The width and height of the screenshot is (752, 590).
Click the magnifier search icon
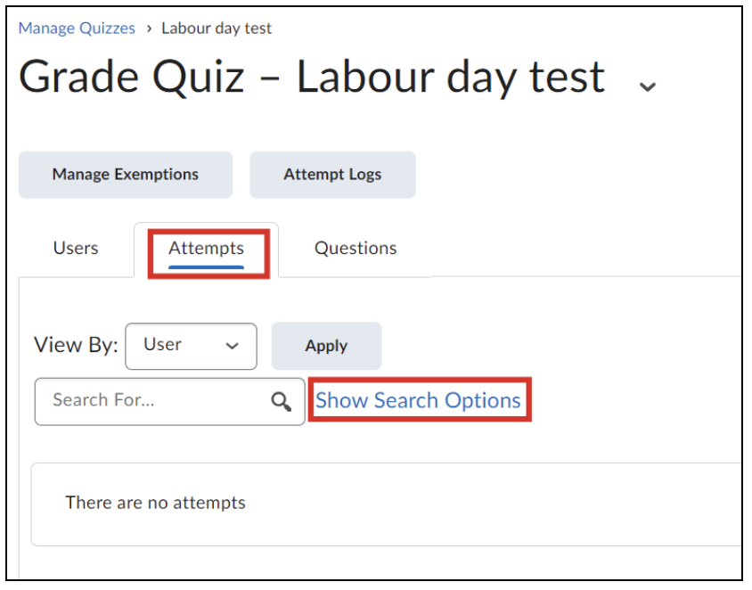click(282, 401)
